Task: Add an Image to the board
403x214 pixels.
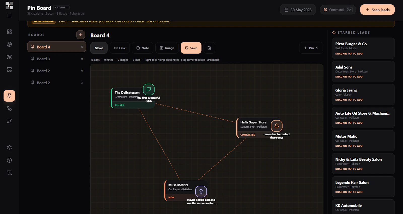Action: [167, 48]
